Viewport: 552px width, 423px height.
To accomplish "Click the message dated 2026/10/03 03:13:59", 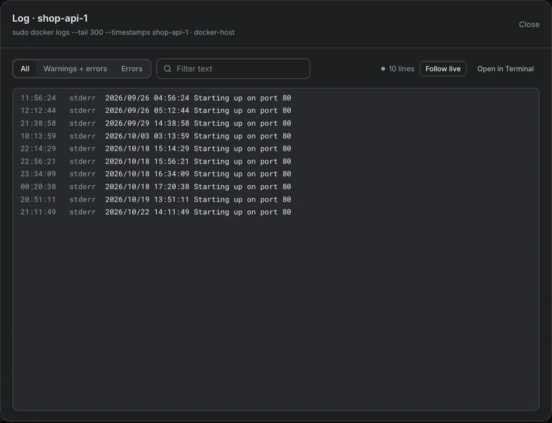I will tap(198, 136).
